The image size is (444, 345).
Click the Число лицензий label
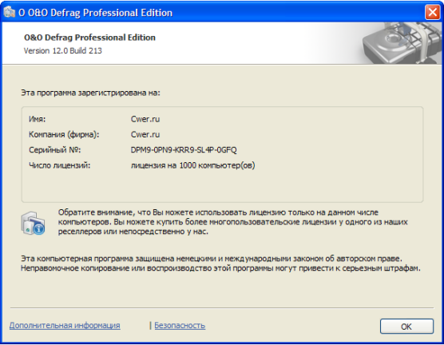[x=59, y=165]
